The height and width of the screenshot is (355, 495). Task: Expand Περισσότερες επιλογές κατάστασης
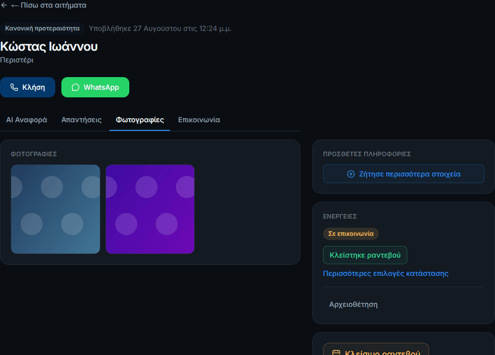click(x=385, y=273)
